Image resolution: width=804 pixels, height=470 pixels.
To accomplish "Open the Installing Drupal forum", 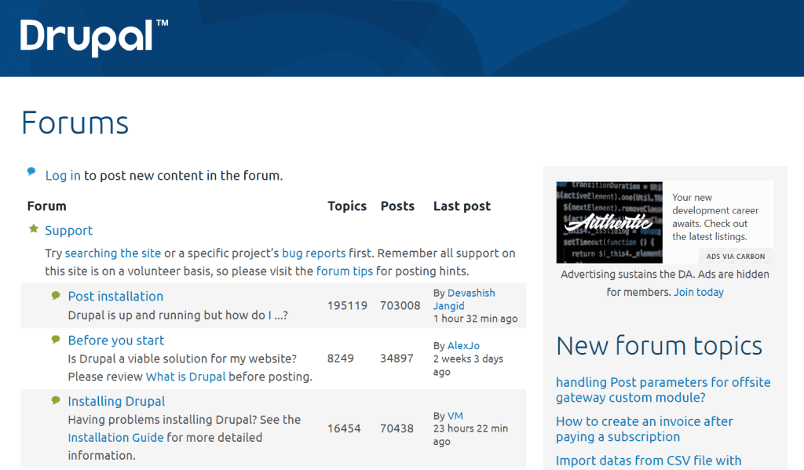I will 116,401.
